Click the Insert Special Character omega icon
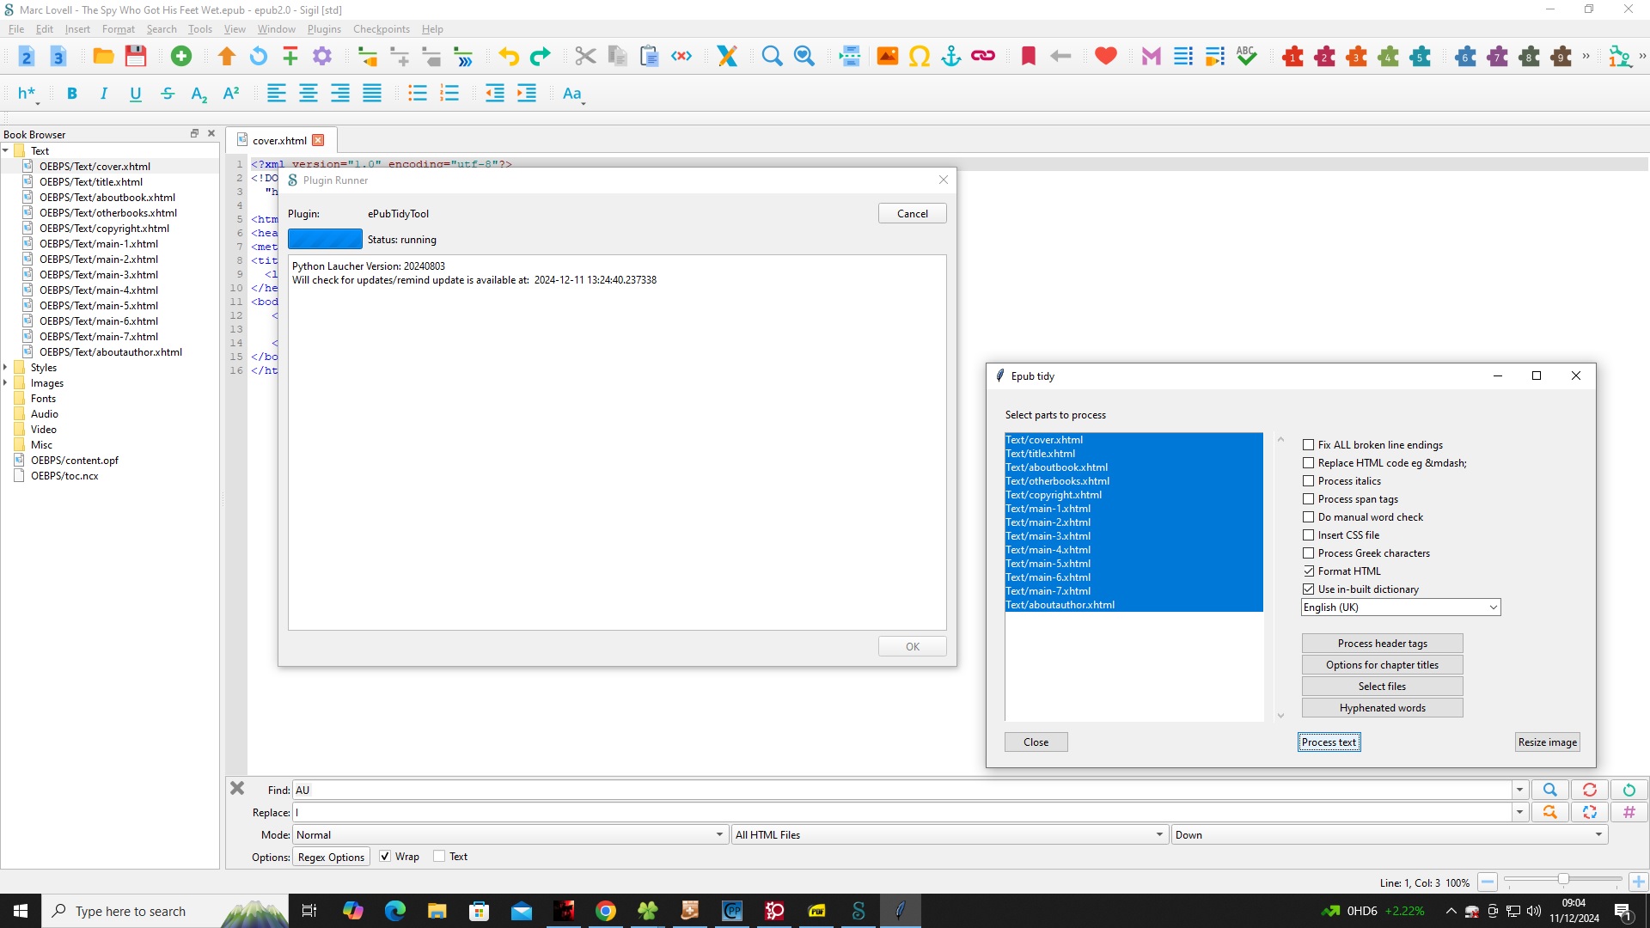This screenshot has width=1650, height=928. tap(920, 57)
